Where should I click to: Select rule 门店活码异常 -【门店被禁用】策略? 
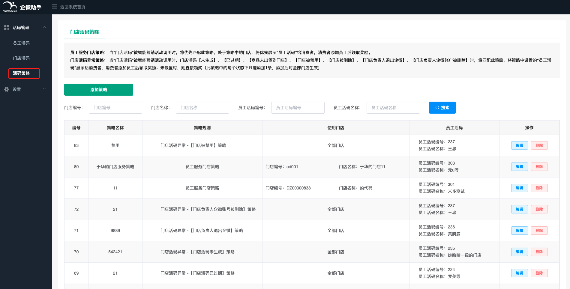click(x=193, y=145)
